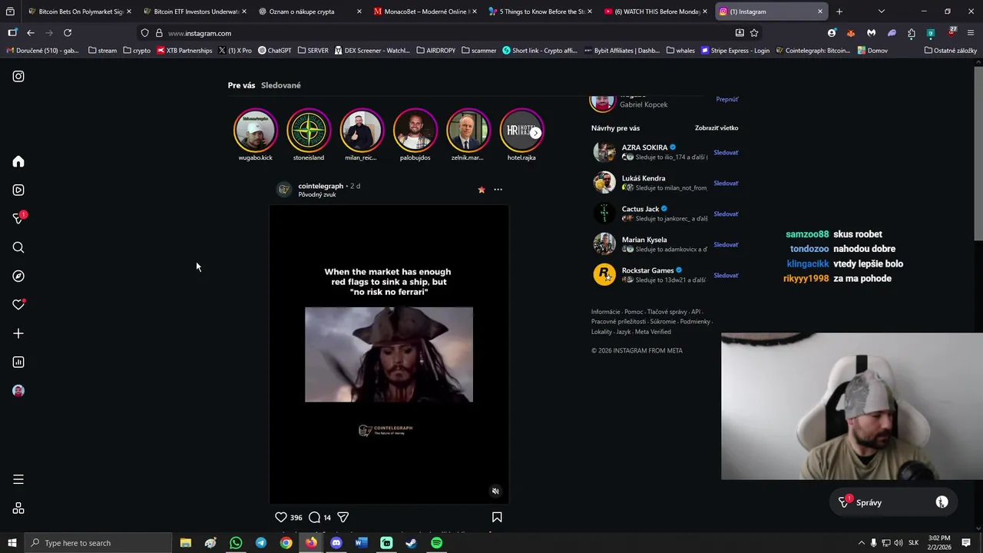Expand the tab list dropdown arrow
The height and width of the screenshot is (553, 983).
(x=881, y=12)
